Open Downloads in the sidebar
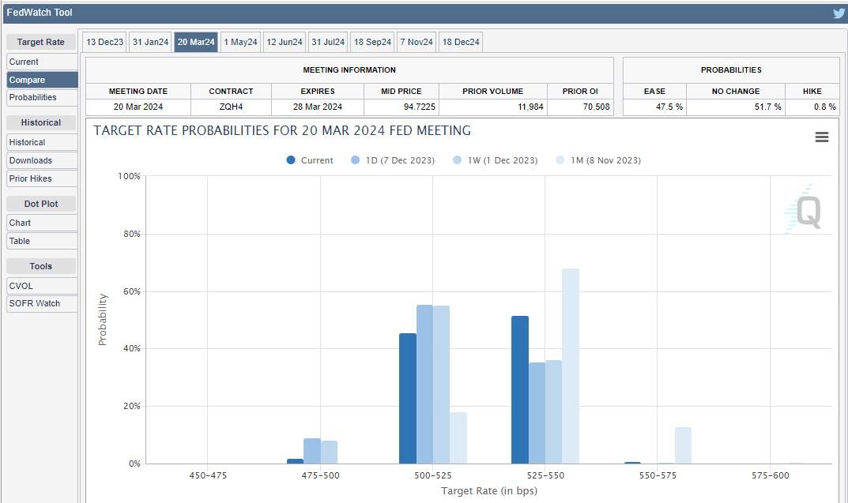 [x=42, y=160]
